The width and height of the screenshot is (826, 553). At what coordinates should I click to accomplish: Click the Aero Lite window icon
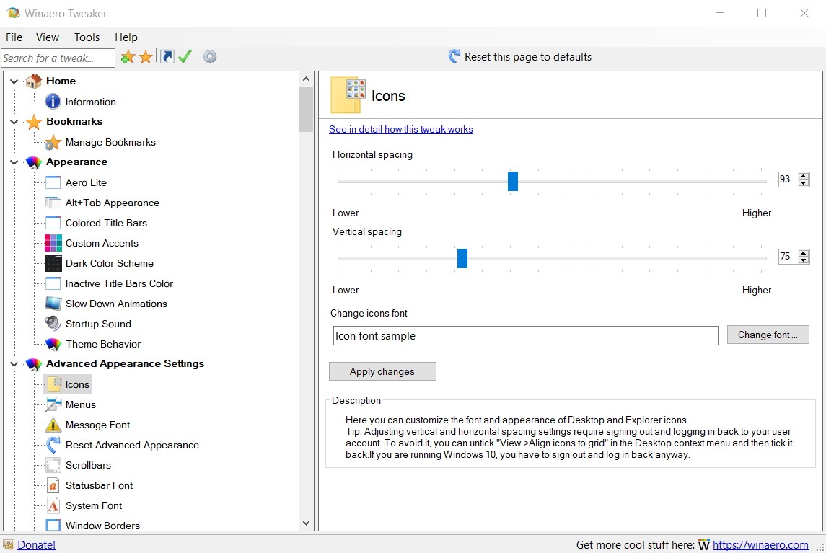point(53,182)
